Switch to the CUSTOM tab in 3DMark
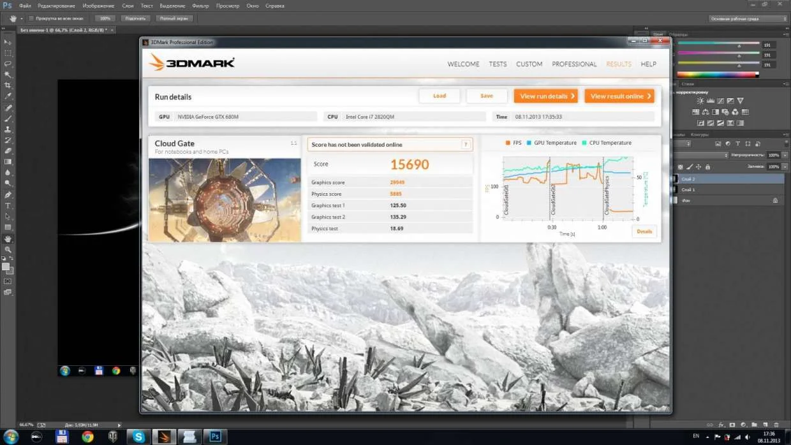Screen dimensions: 791x445 [x=529, y=64]
